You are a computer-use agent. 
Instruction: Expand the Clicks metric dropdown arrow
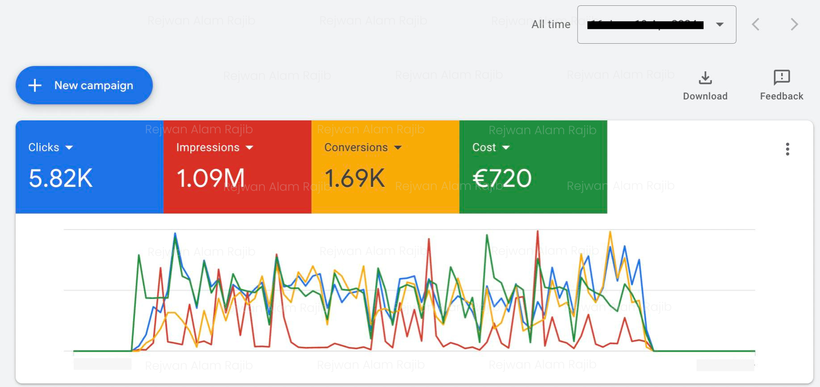point(69,148)
